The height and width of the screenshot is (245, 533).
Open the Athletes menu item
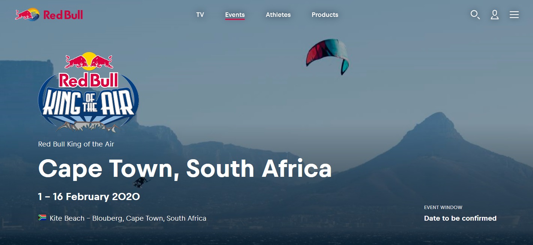click(278, 15)
